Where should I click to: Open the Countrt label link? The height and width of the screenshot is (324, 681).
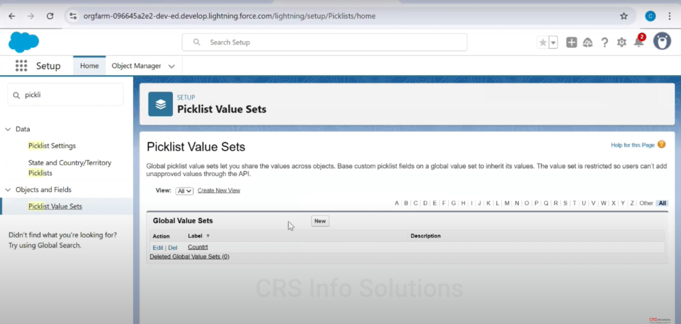(x=198, y=247)
